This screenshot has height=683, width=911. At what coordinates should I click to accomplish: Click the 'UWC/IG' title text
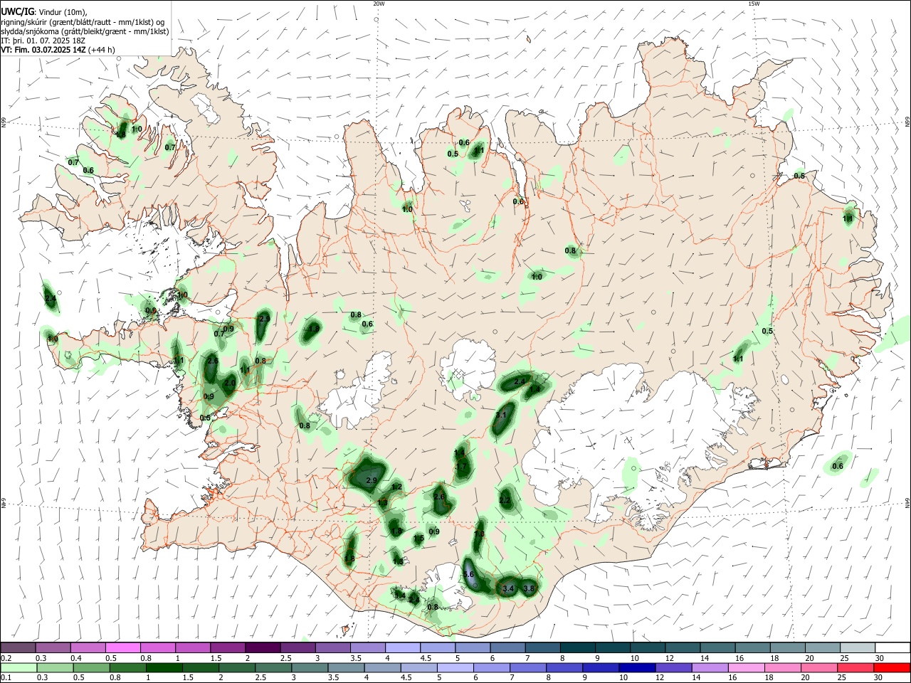pyautogui.click(x=16, y=11)
